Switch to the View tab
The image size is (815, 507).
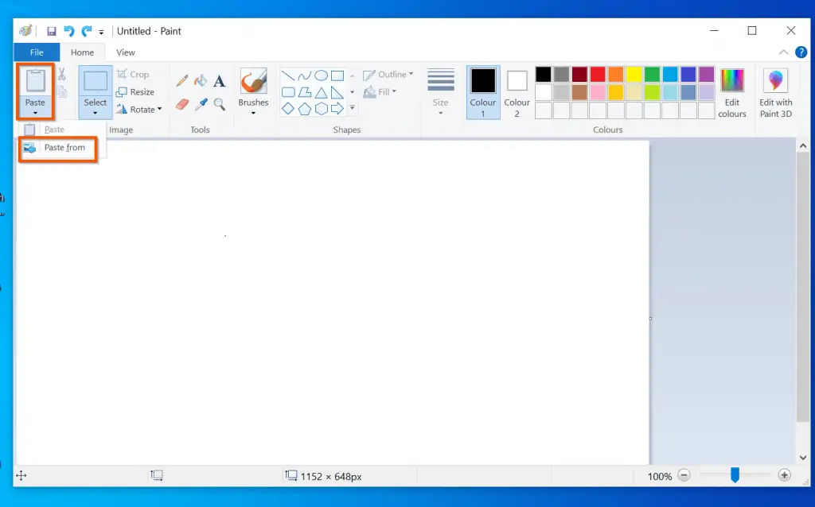[126, 52]
